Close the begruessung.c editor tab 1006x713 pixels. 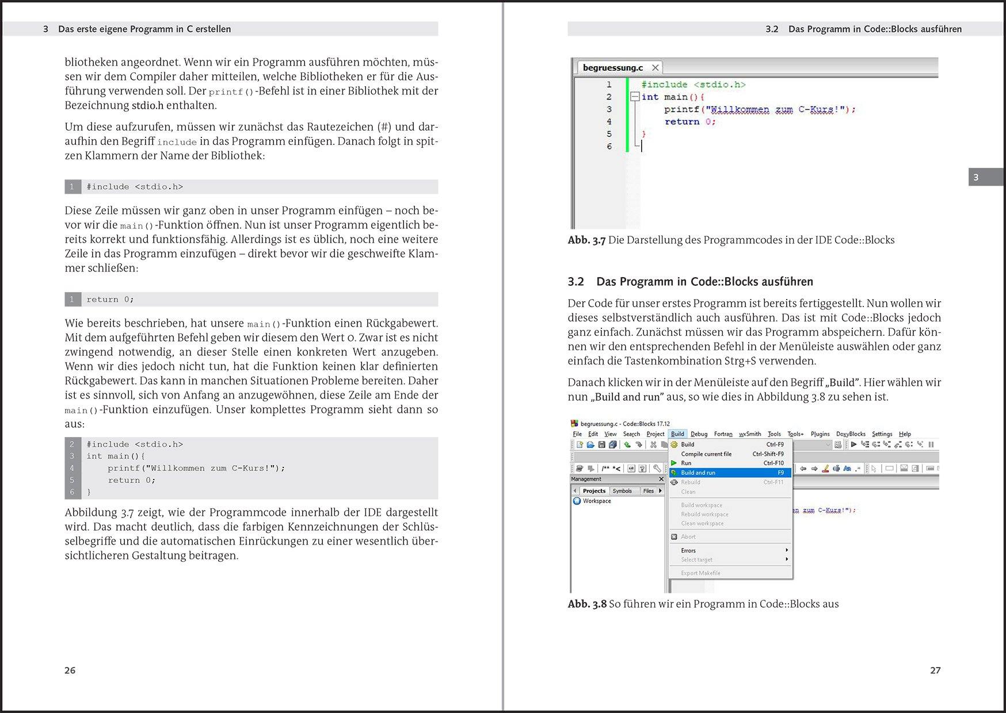coord(655,68)
